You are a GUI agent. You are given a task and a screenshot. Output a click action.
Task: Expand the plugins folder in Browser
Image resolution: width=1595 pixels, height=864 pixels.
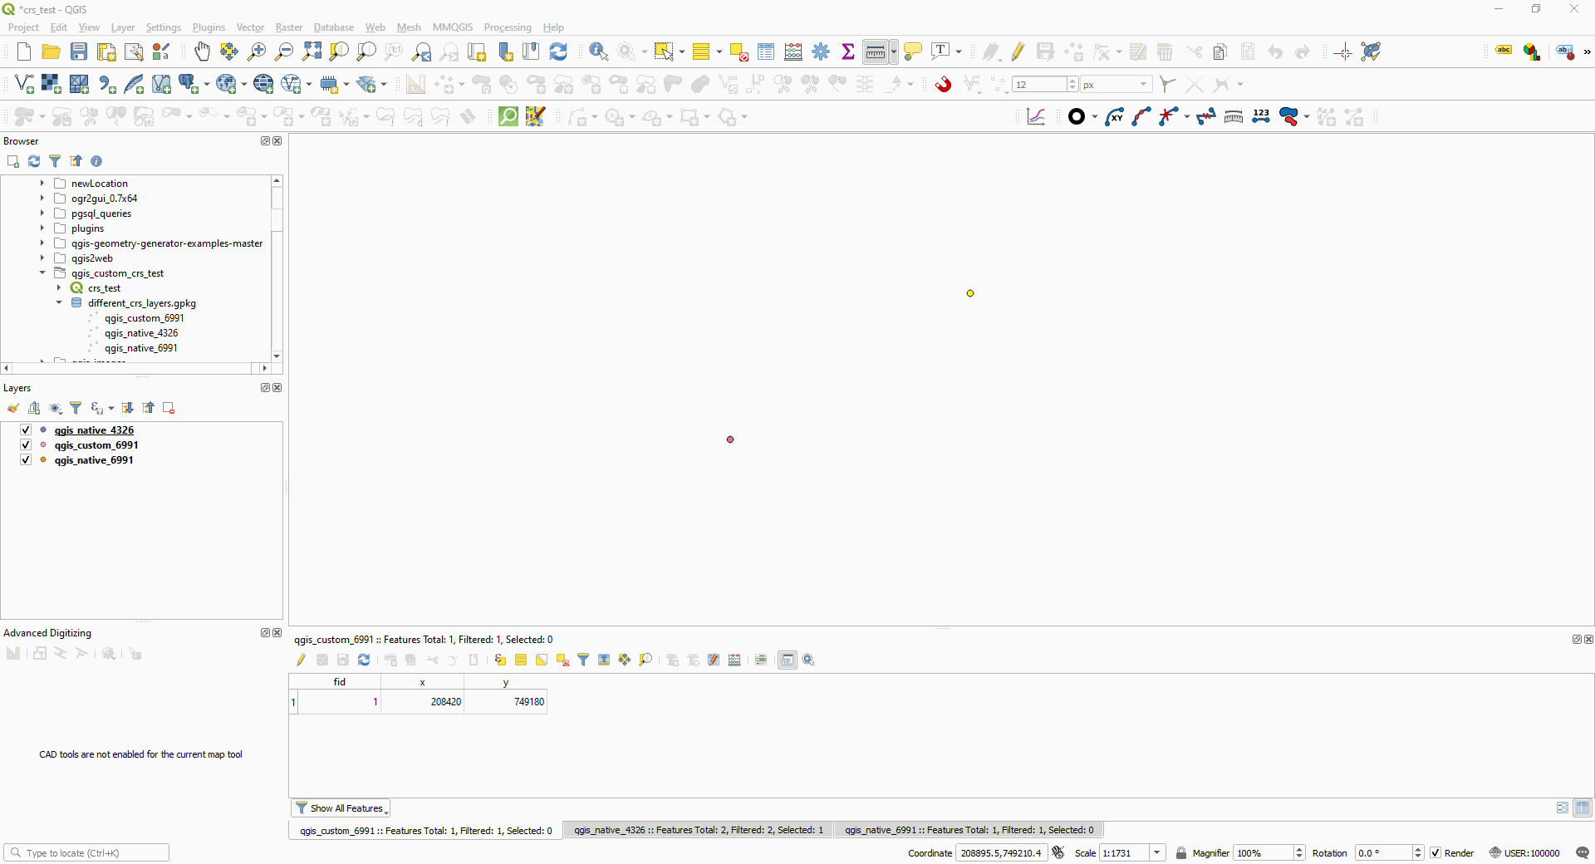click(42, 228)
